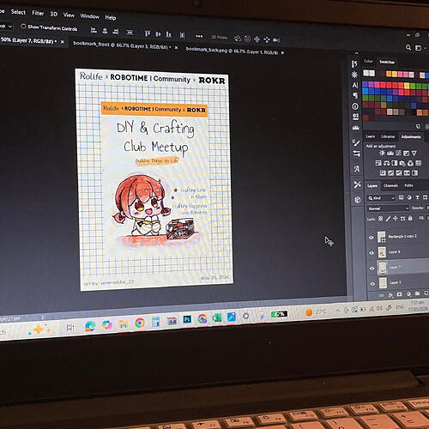
Task: Open the View menu
Action: pyautogui.click(x=69, y=15)
